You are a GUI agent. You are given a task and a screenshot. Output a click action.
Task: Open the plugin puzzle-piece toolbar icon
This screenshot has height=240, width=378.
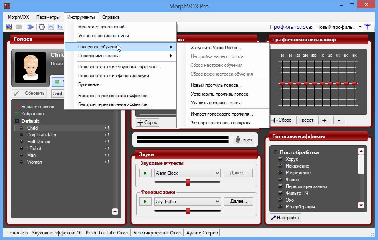coord(30,27)
